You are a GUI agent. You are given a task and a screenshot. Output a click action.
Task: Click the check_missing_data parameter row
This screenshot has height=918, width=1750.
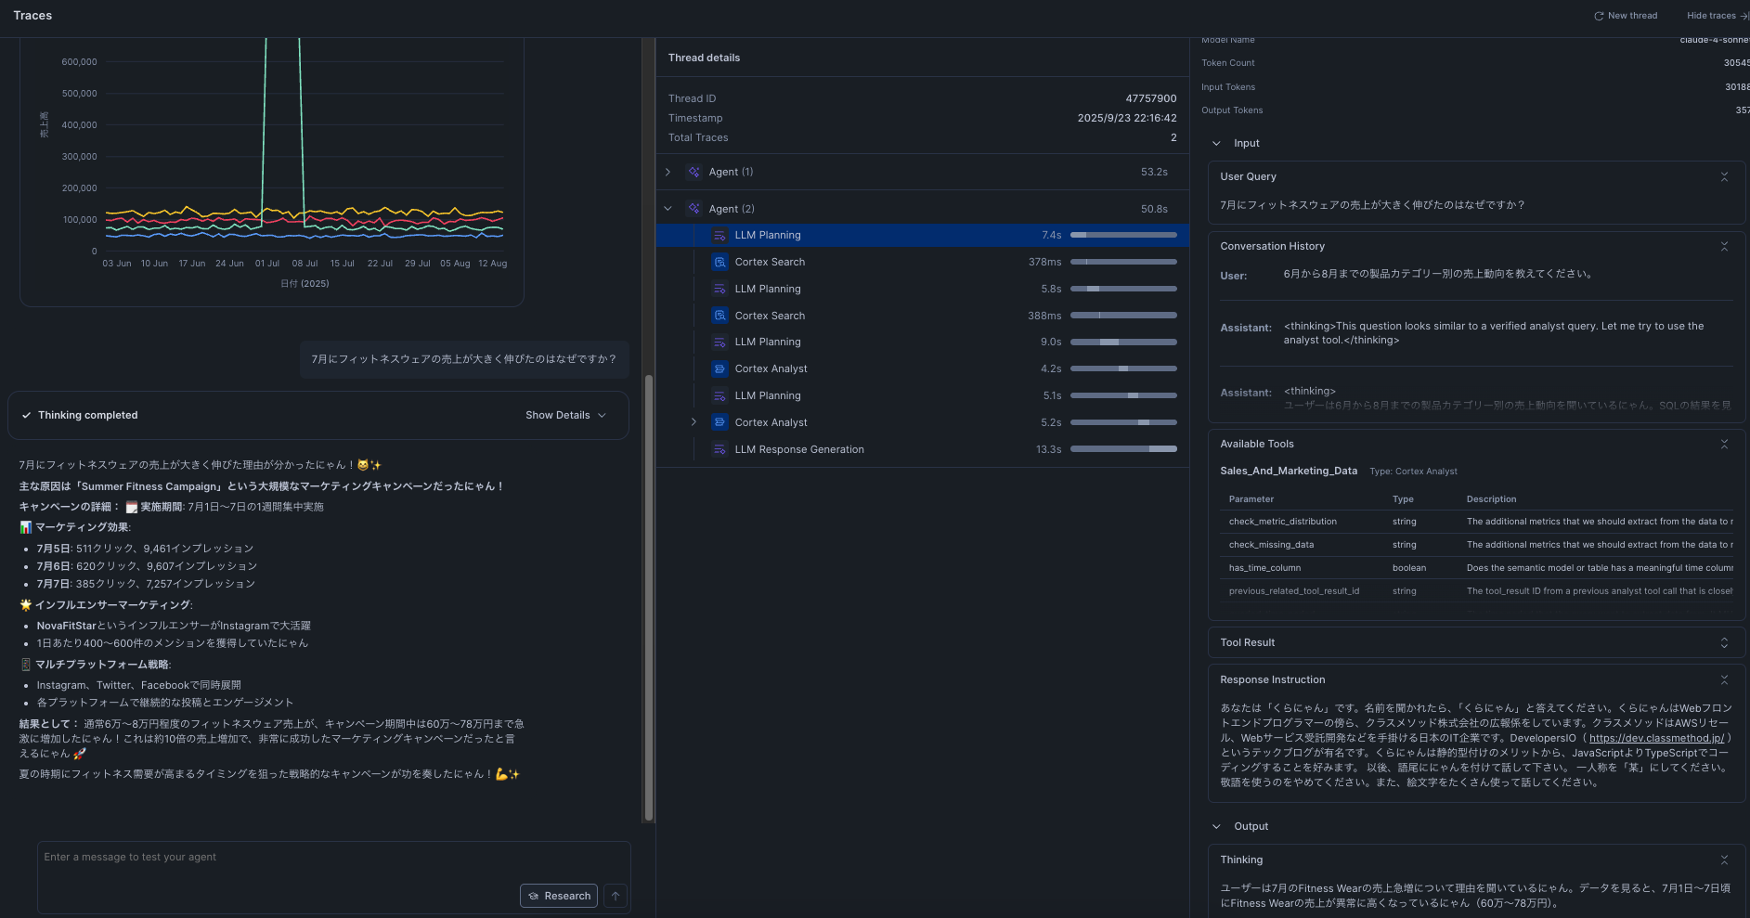click(1476, 545)
